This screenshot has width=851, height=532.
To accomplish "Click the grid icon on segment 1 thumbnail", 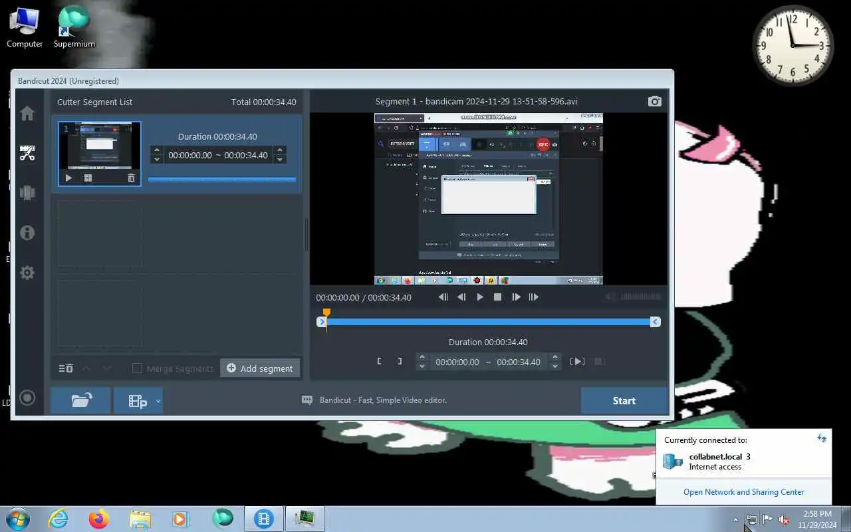I will (x=88, y=178).
